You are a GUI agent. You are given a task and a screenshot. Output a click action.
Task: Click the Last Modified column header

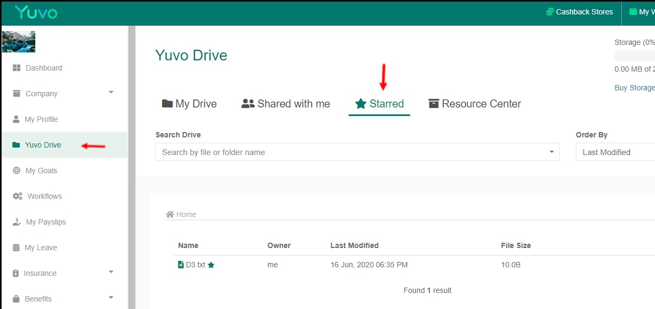point(355,245)
